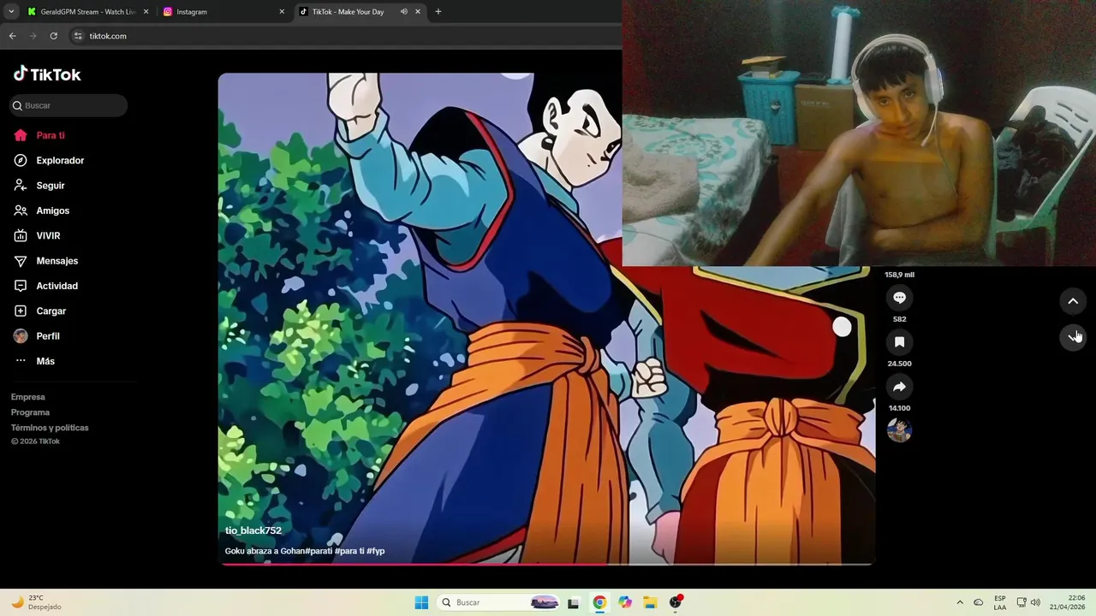1096x616 pixels.
Task: Open the Explorador page
Action: click(x=60, y=160)
